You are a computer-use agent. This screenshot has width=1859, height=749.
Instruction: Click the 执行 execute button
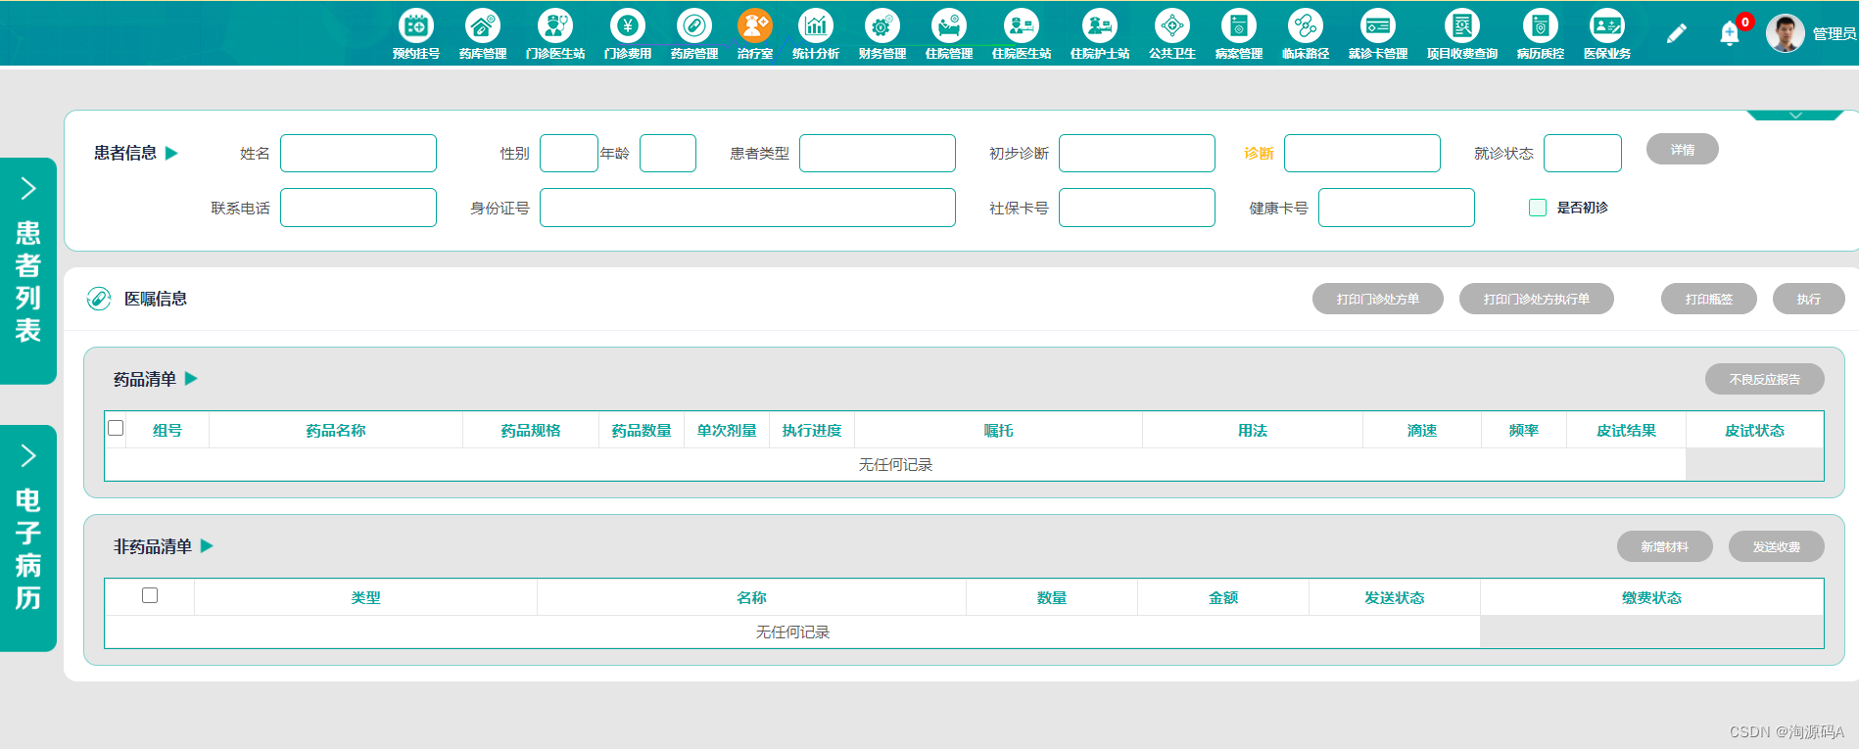coord(1809,299)
